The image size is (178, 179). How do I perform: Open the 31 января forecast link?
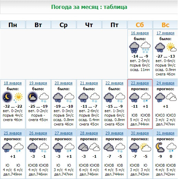click(x=165, y=133)
